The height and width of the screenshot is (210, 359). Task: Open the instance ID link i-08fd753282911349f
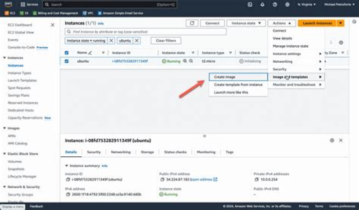pyautogui.click(x=130, y=61)
